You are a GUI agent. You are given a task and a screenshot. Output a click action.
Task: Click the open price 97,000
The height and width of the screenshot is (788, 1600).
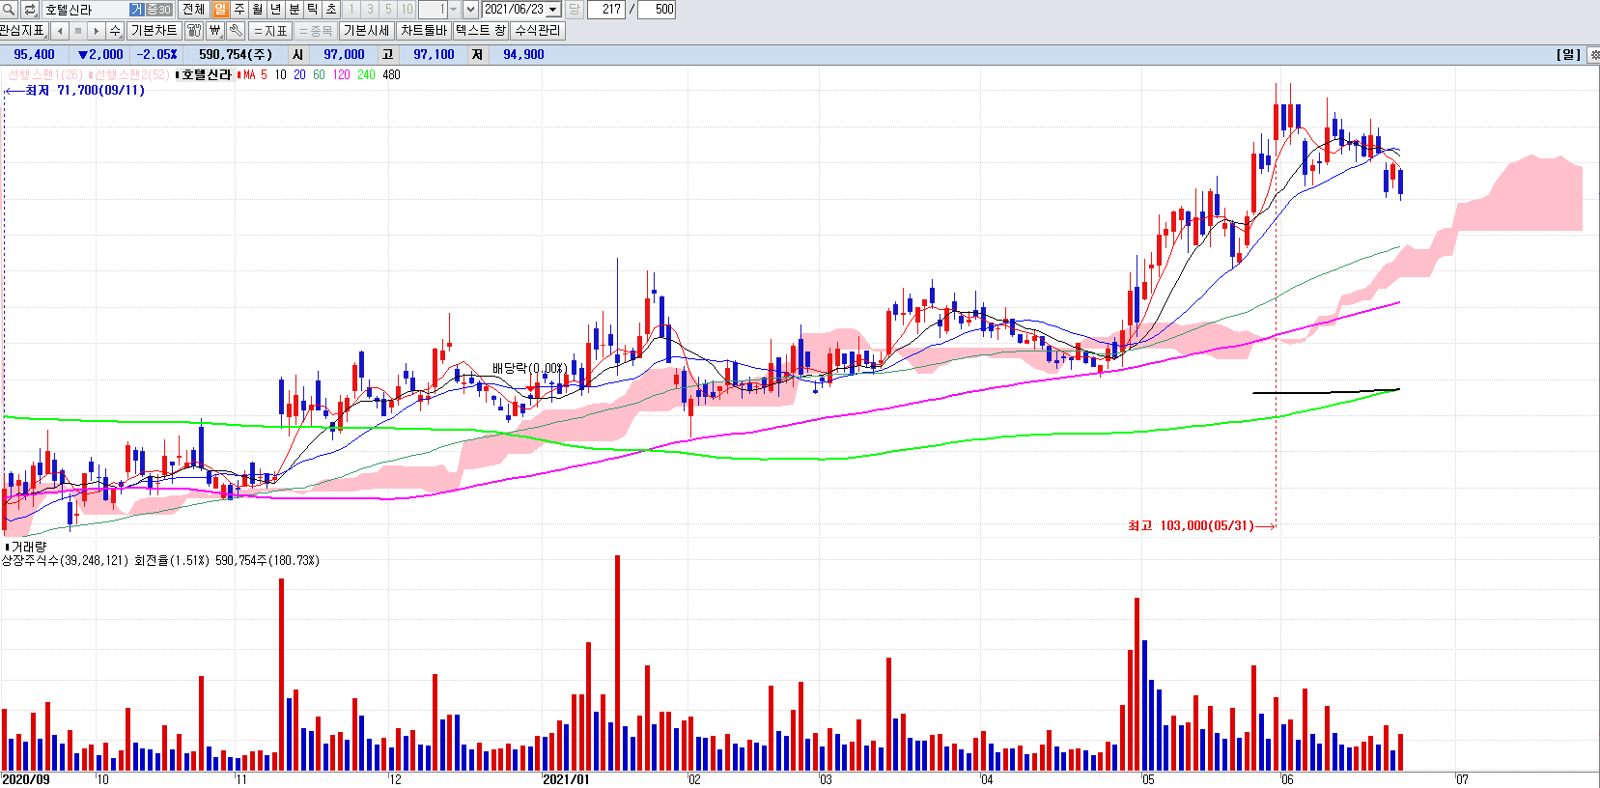coord(344,55)
